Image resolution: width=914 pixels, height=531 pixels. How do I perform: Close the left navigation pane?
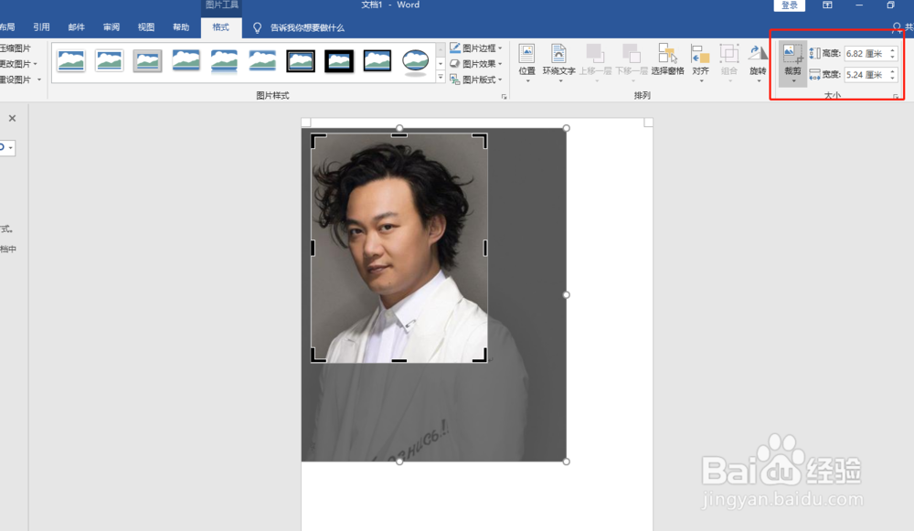pyautogui.click(x=12, y=118)
